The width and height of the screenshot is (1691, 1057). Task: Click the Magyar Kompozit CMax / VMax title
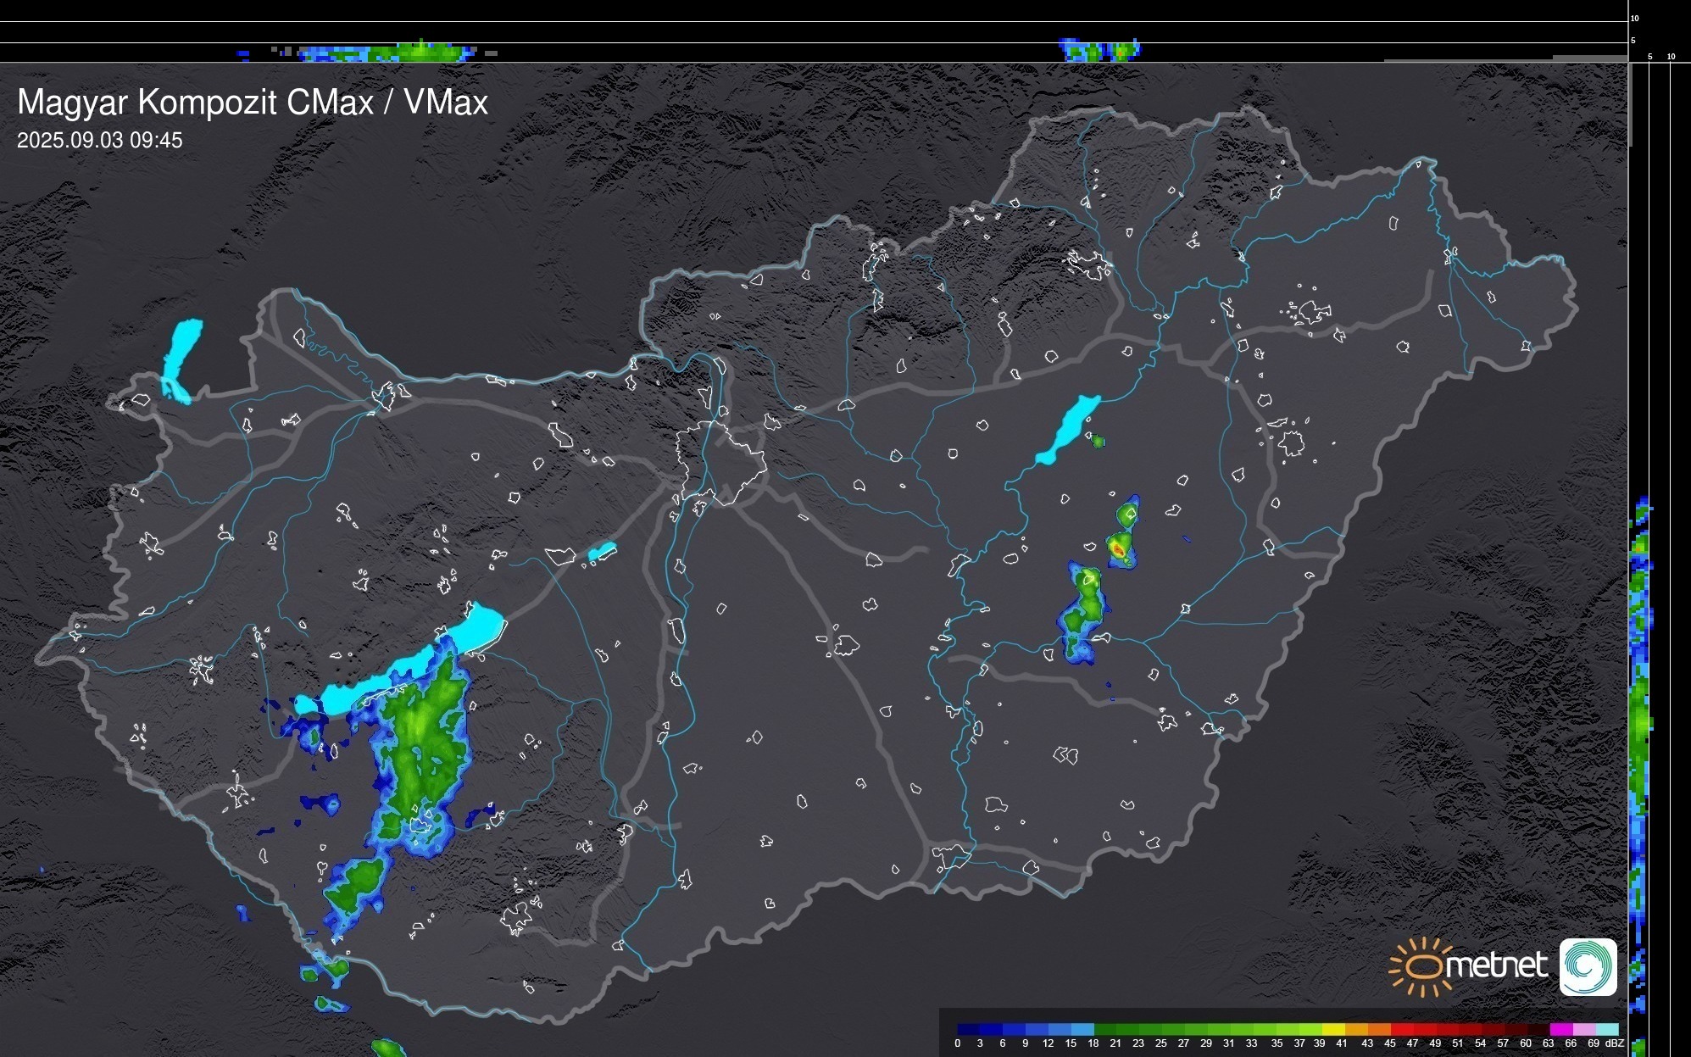pos(253,103)
